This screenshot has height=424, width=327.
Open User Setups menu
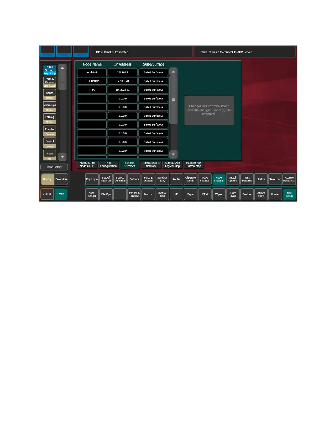(92, 194)
